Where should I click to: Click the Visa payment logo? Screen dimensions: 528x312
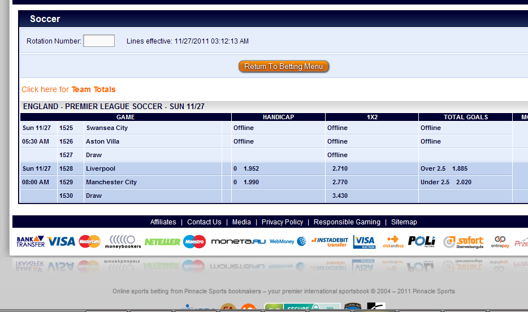pos(61,241)
